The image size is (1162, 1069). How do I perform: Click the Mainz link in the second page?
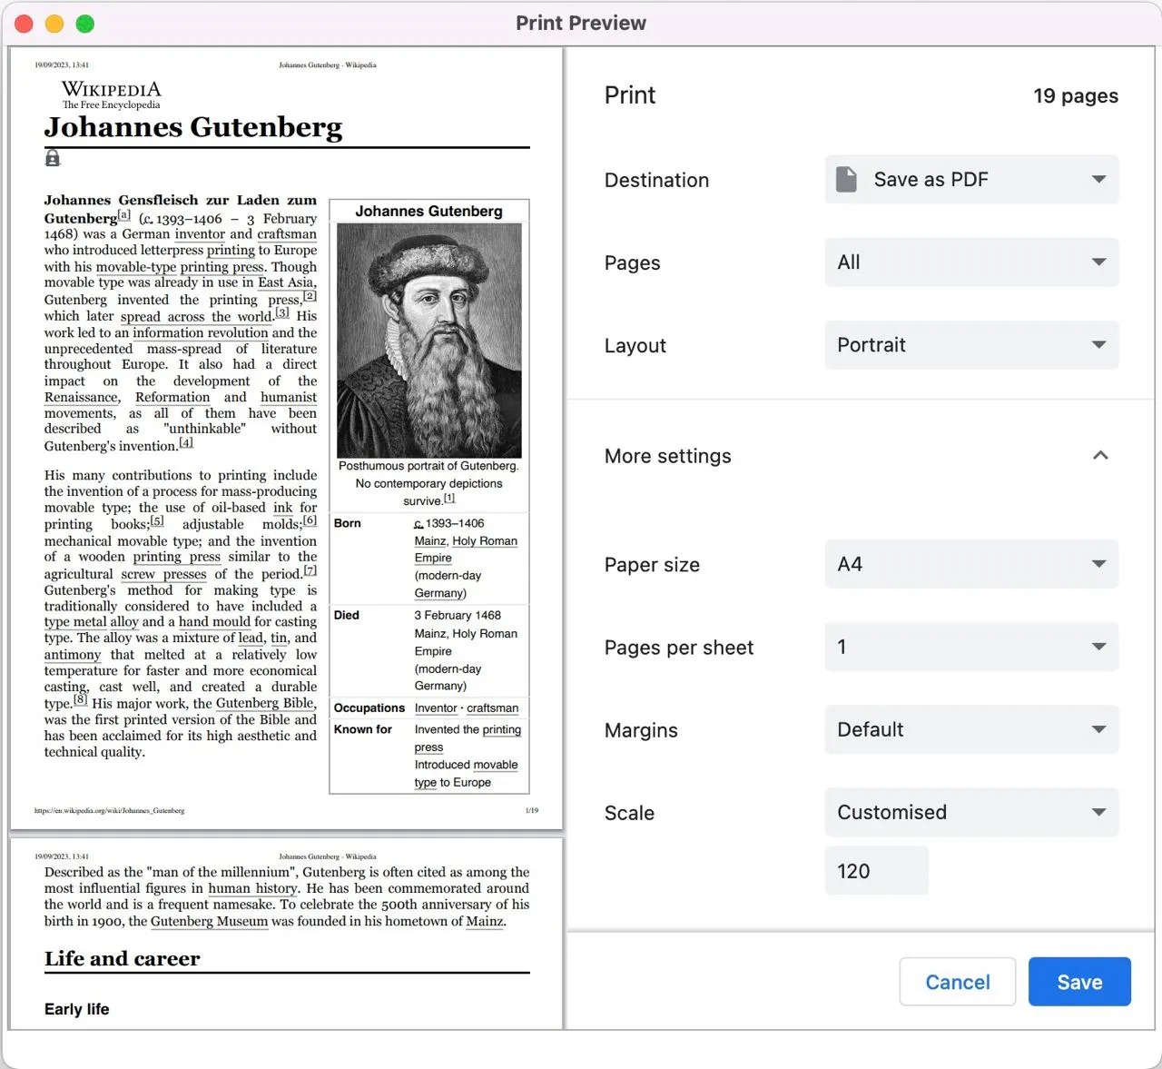pos(485,921)
